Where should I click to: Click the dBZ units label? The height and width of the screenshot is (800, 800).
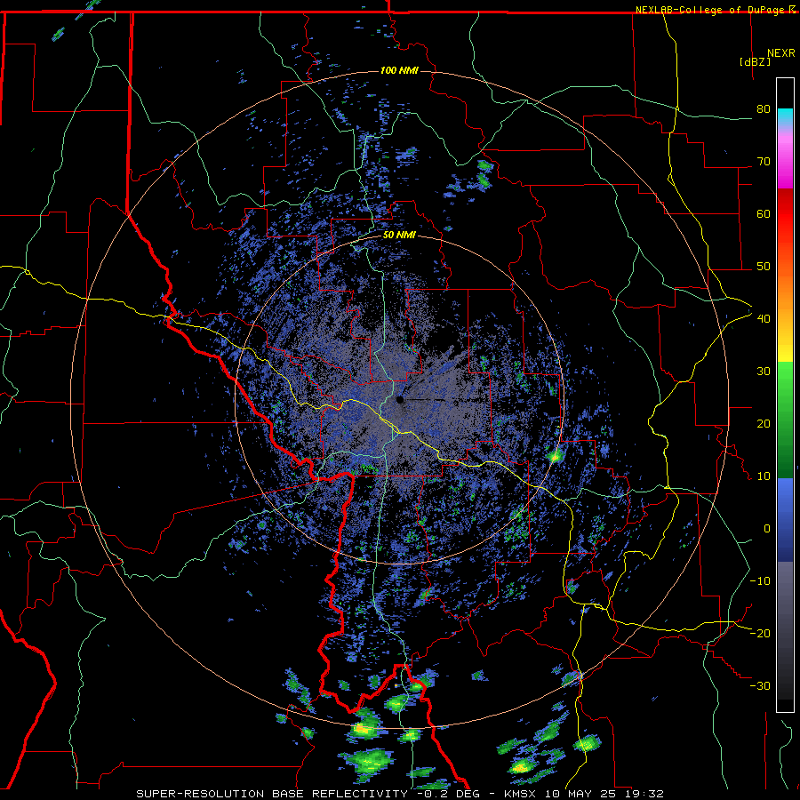(755, 61)
